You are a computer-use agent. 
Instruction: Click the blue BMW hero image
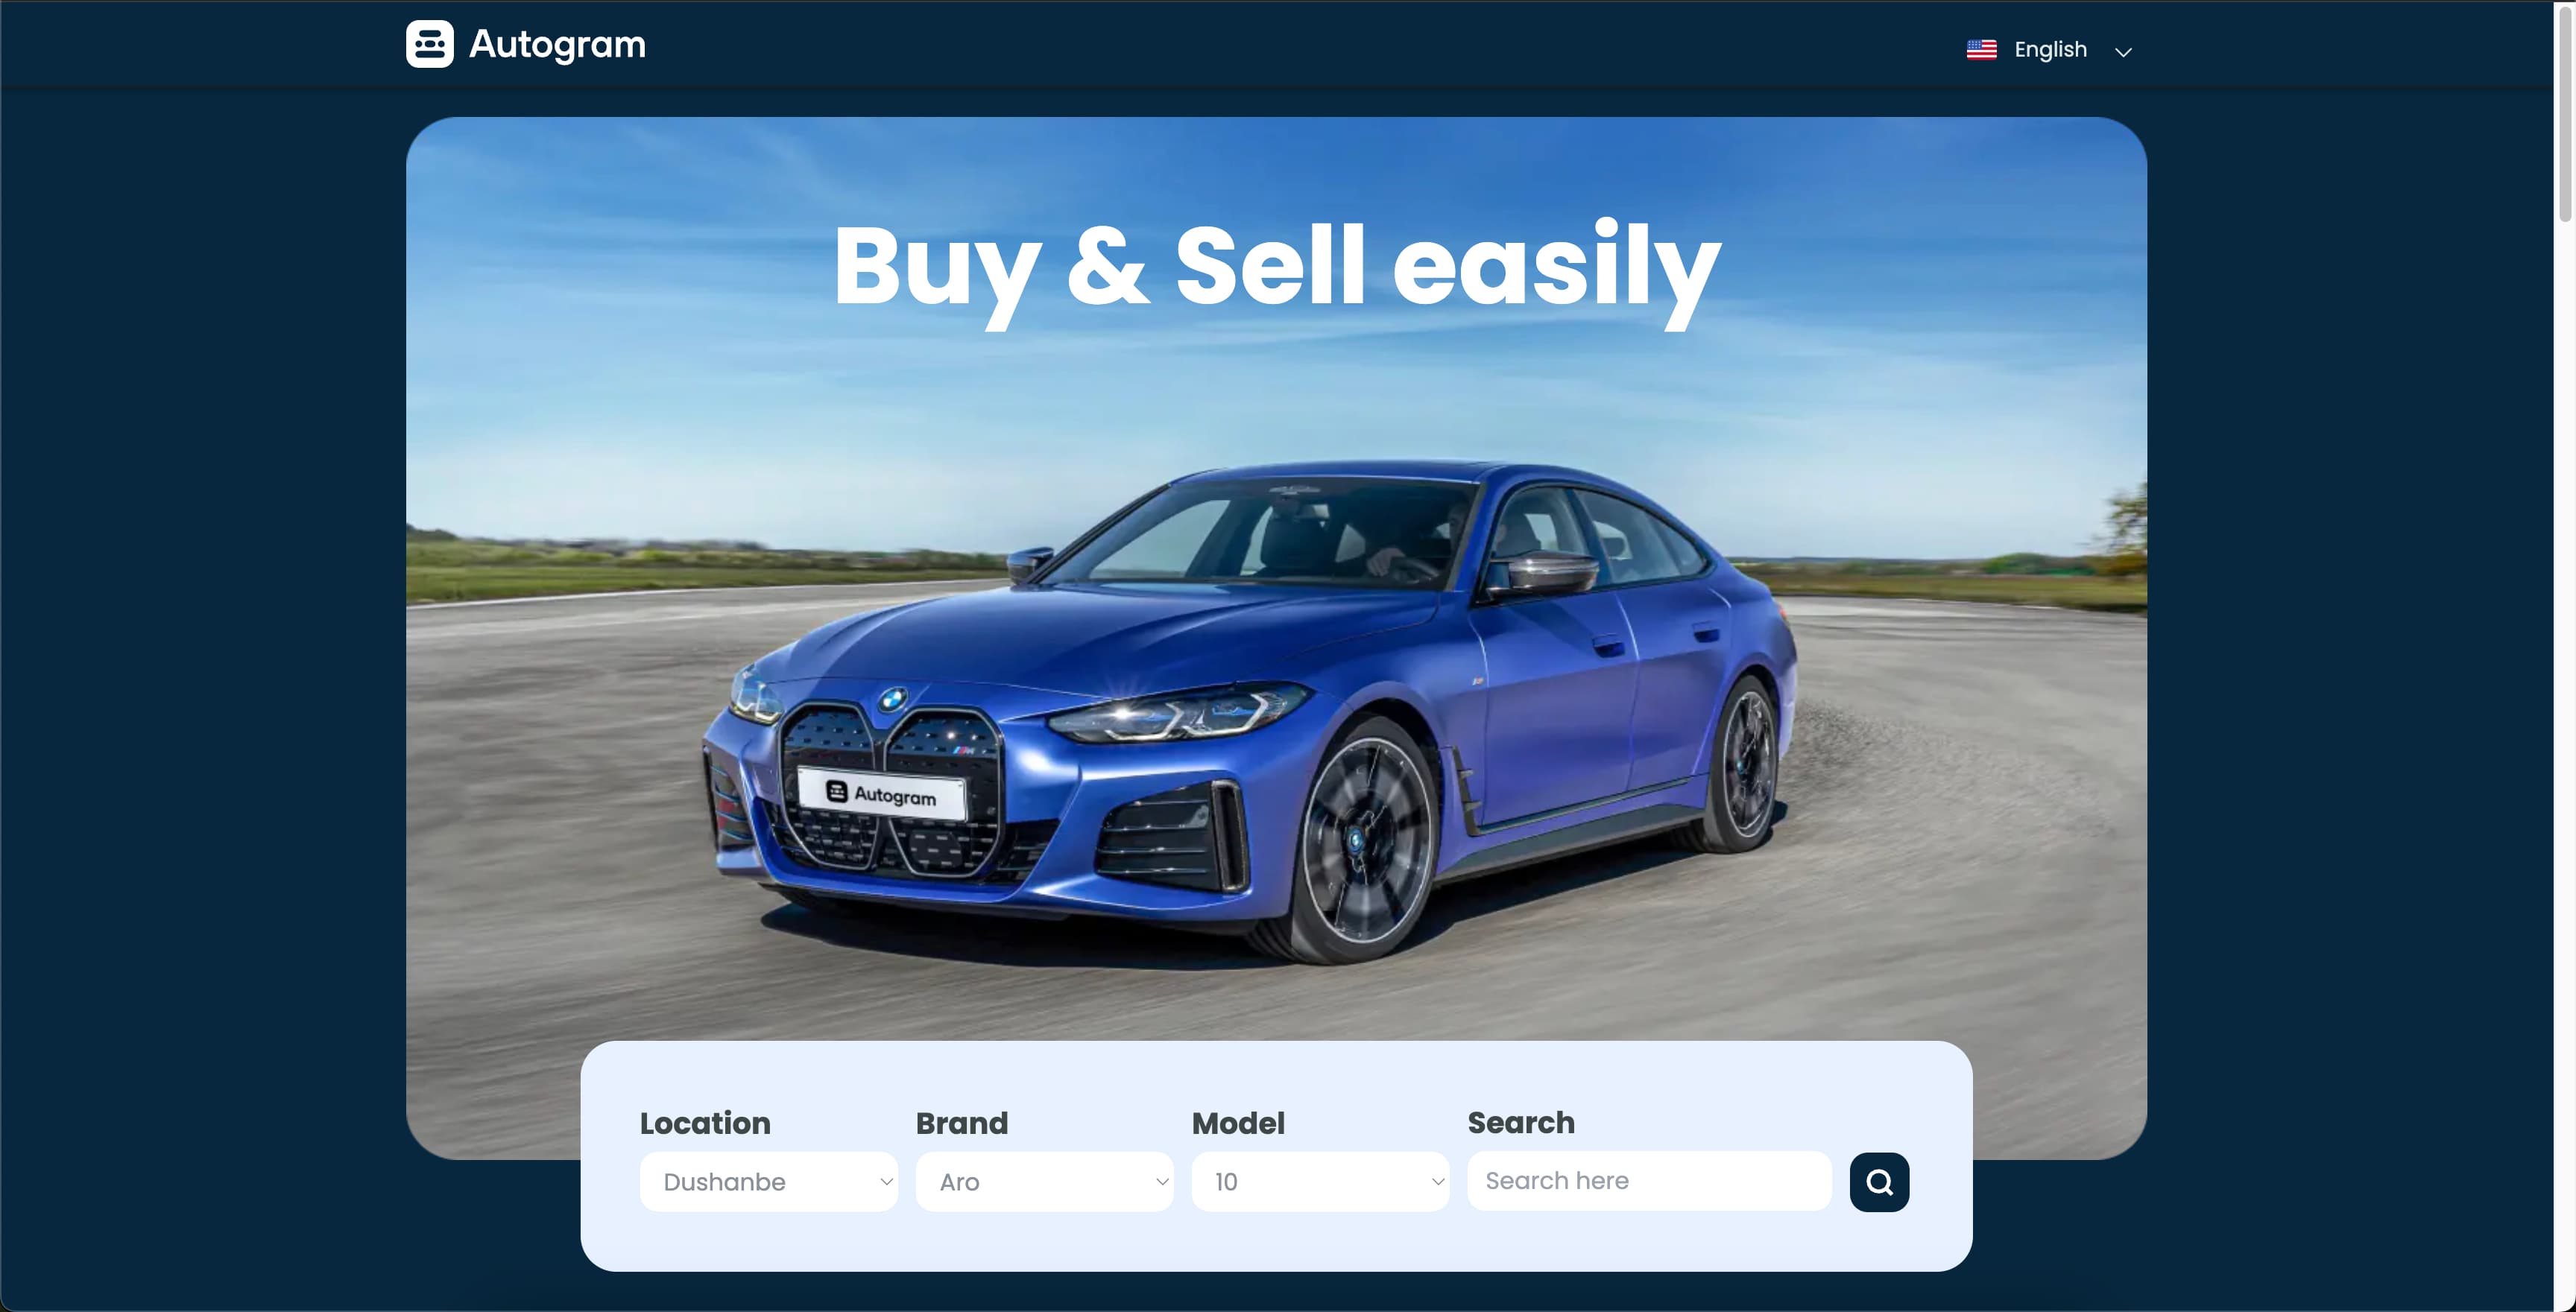coord(1276,638)
